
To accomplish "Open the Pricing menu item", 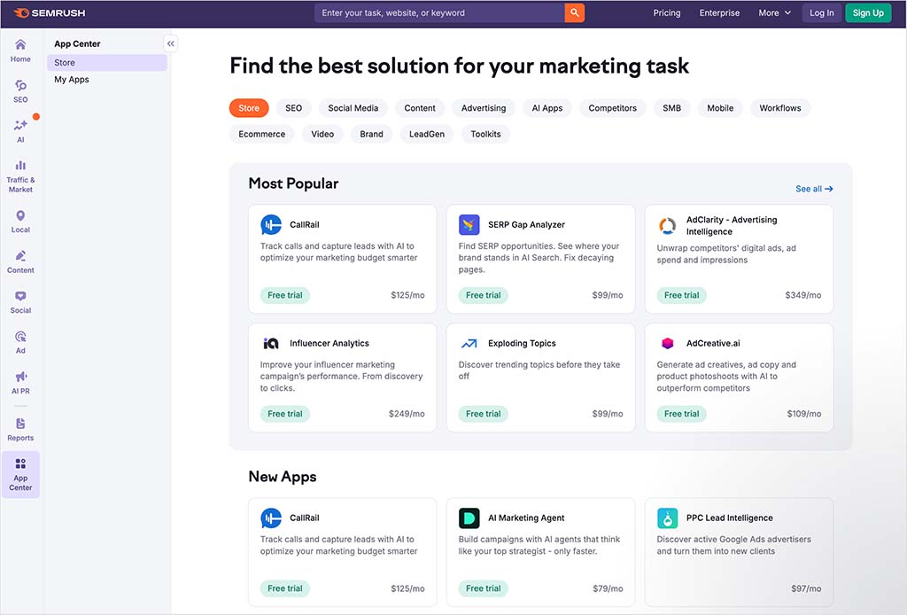I will 667,12.
